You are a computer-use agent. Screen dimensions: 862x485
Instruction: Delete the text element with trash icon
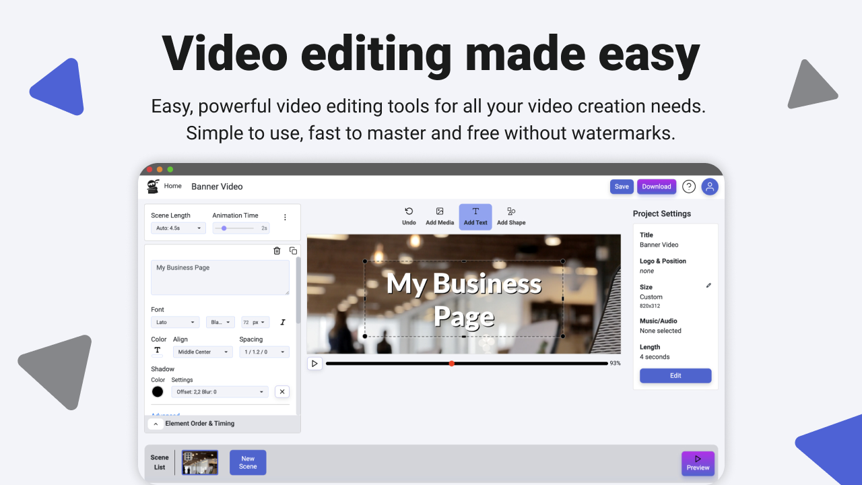coord(277,251)
